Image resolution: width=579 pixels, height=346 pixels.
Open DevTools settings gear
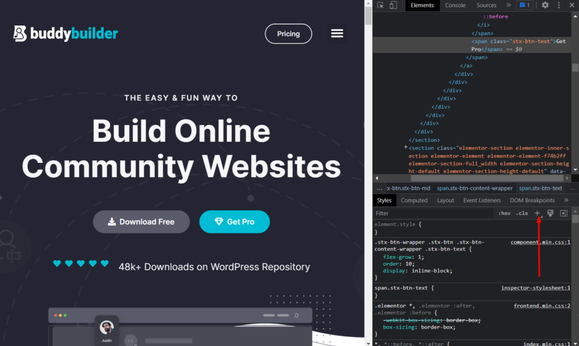click(x=545, y=5)
